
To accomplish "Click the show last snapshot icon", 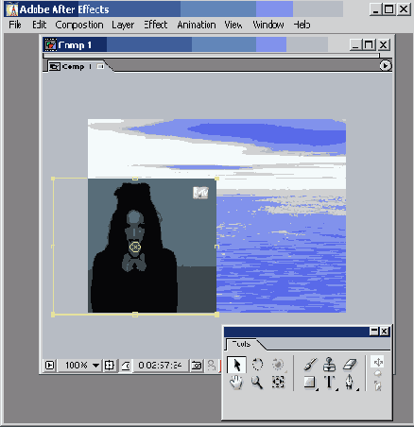I will [x=212, y=365].
